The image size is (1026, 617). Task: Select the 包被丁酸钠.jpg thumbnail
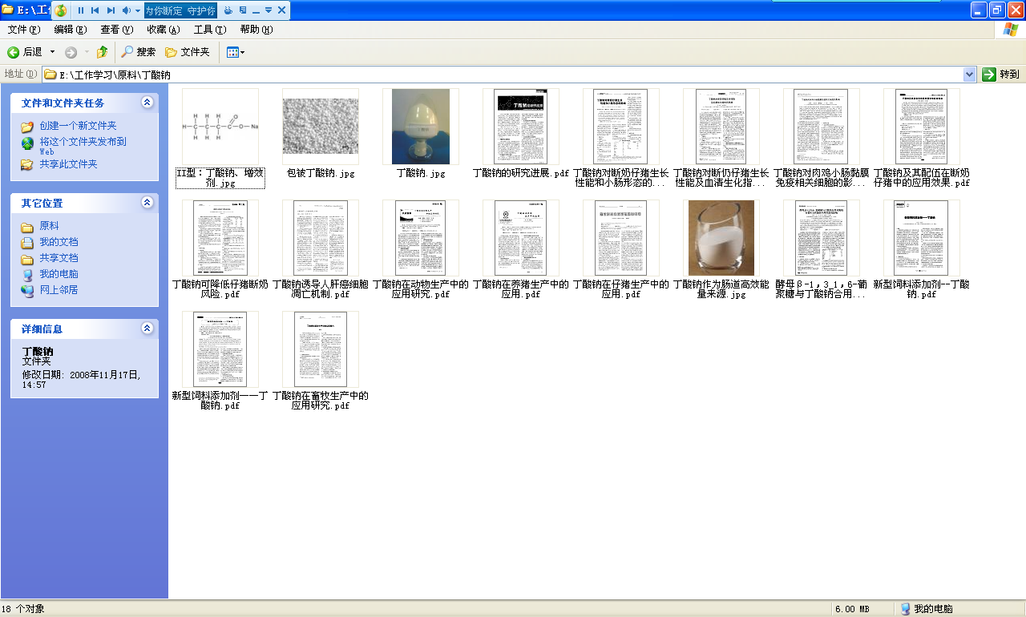(x=321, y=126)
